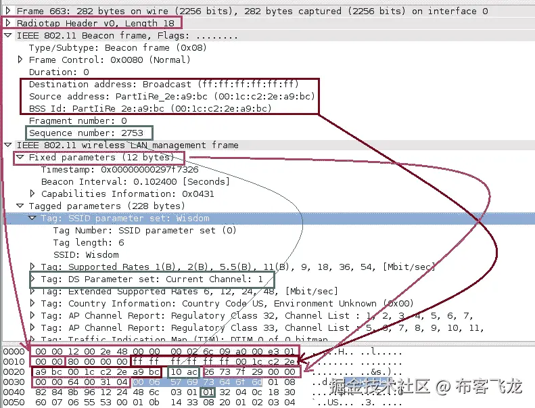The image size is (535, 408).
Task: Click hex offset 0040 in bytes pane
Action: pyautogui.click(x=14, y=392)
